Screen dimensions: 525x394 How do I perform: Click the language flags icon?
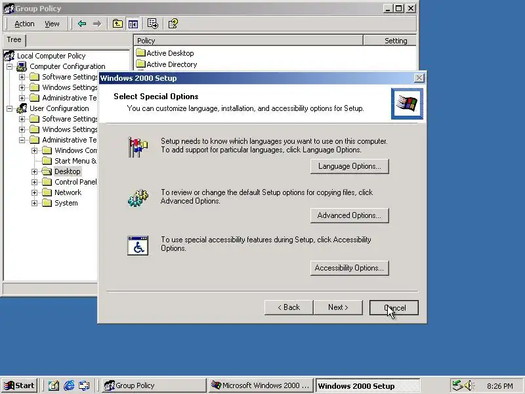(138, 146)
